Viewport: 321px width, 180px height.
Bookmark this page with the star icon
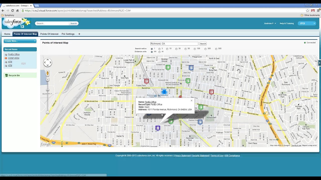(308, 10)
